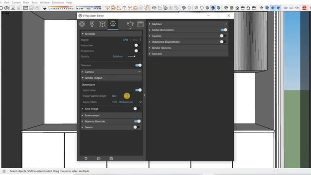Turn off the Safe Frame switch
The height and width of the screenshot is (175, 311).
click(x=138, y=90)
